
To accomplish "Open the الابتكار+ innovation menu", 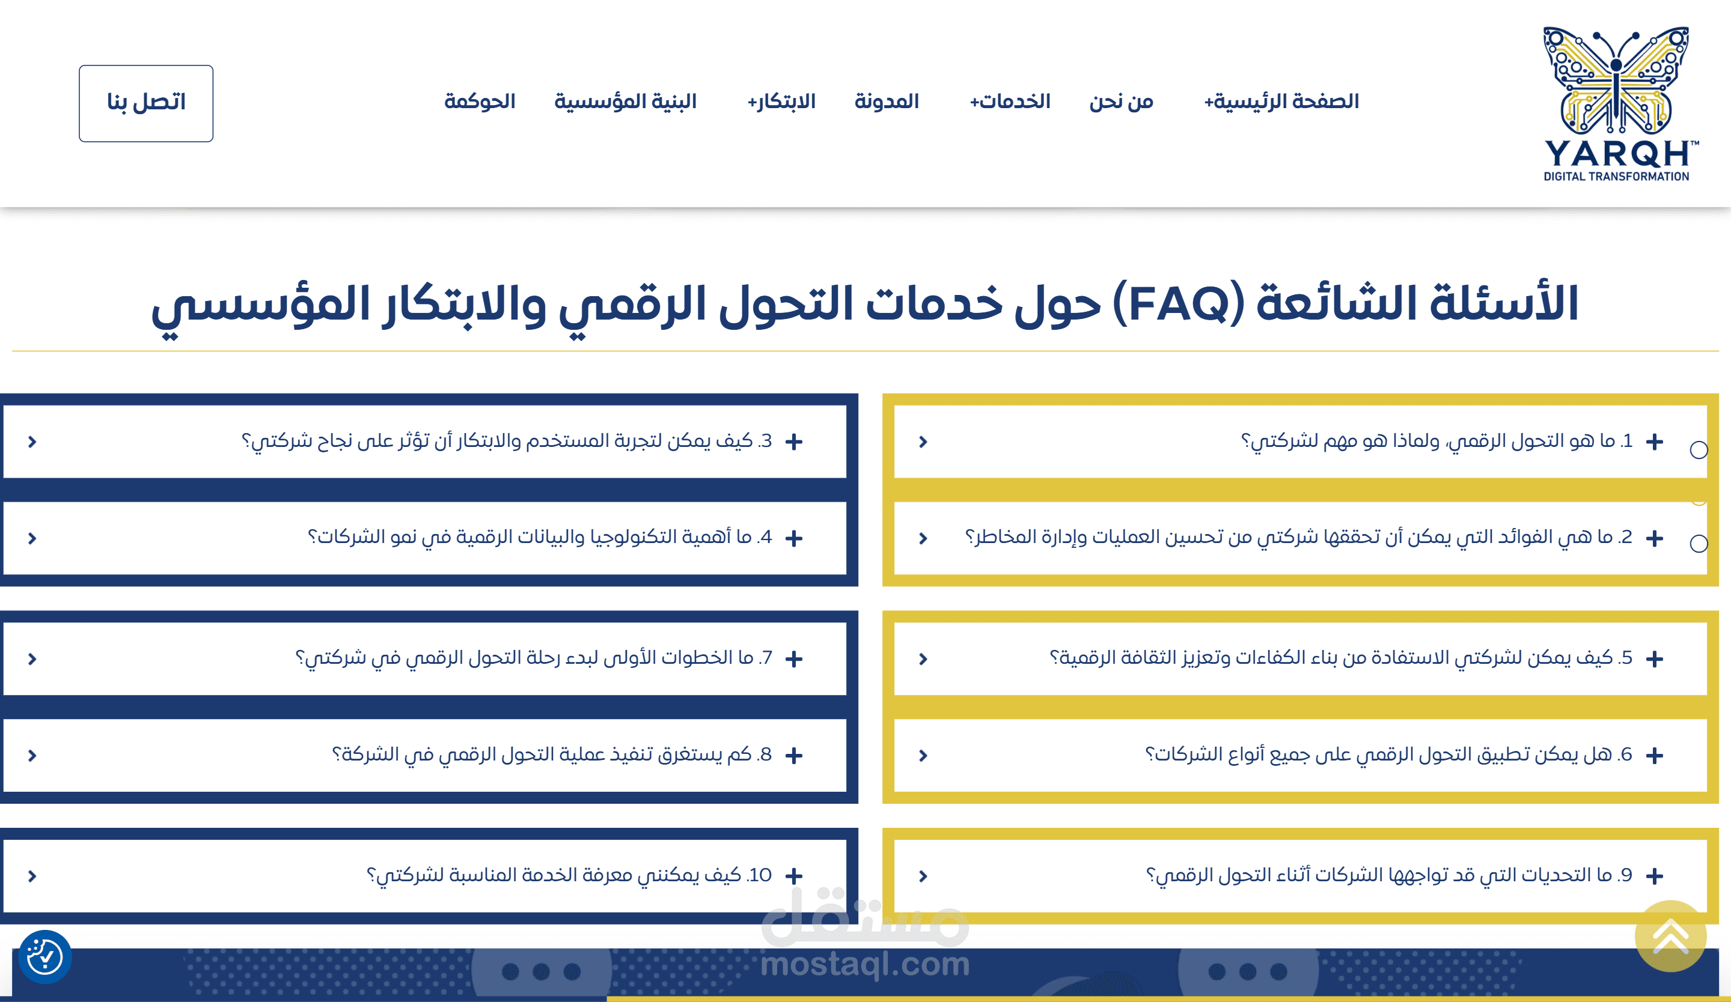I will click(781, 102).
